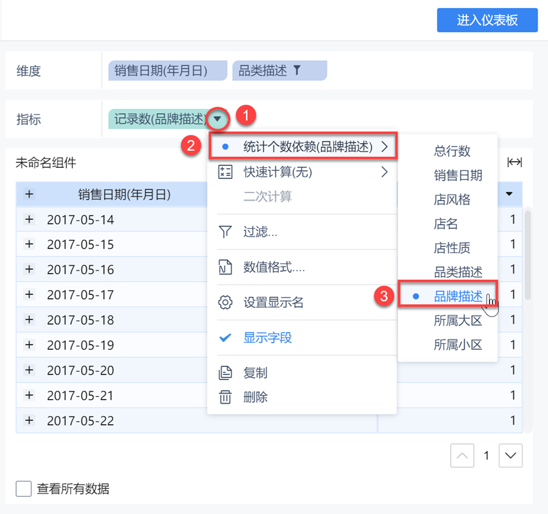
Task: Open dropdown arrow on 记录数(品牌描述) indicator
Action: point(217,119)
